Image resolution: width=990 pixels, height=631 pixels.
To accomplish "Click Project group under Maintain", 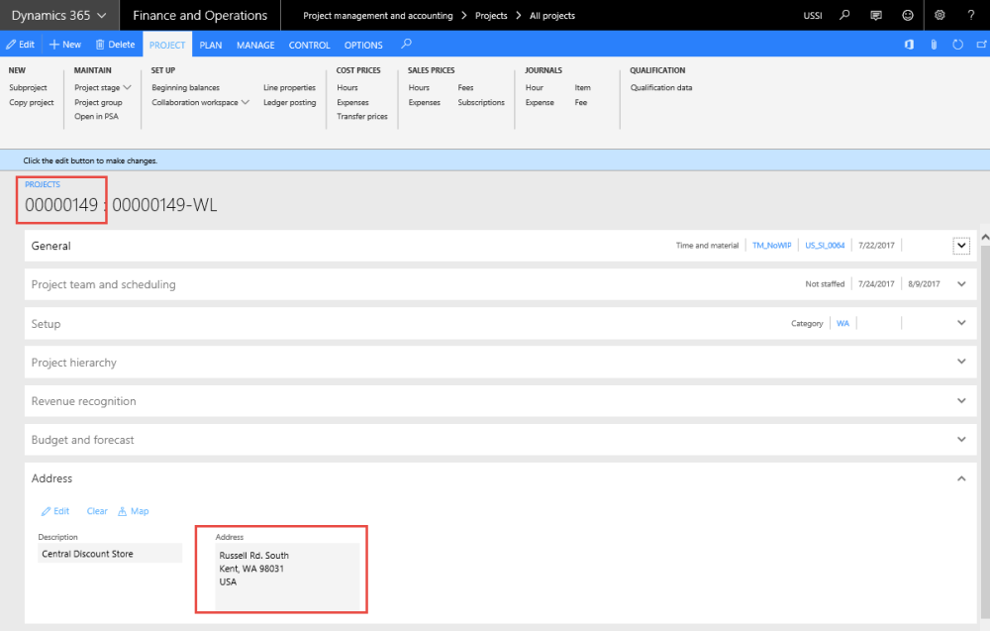I will point(98,102).
